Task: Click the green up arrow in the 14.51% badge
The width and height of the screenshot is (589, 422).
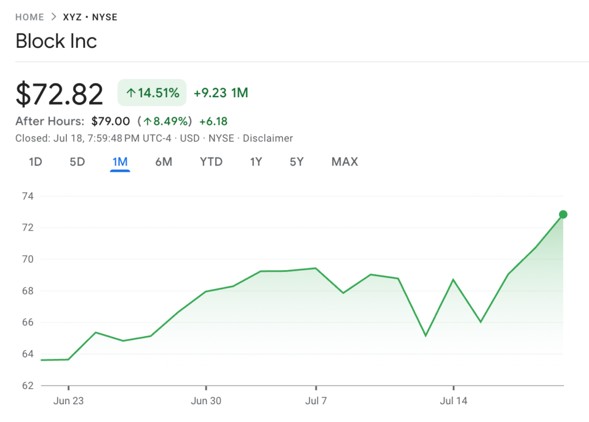Action: tap(131, 93)
